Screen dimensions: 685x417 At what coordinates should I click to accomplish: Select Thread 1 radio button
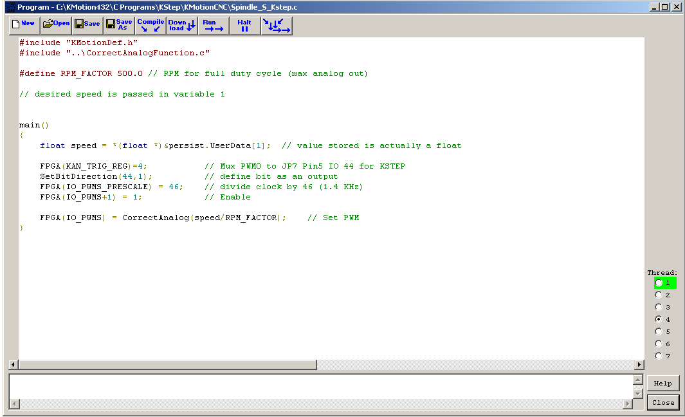pyautogui.click(x=659, y=283)
